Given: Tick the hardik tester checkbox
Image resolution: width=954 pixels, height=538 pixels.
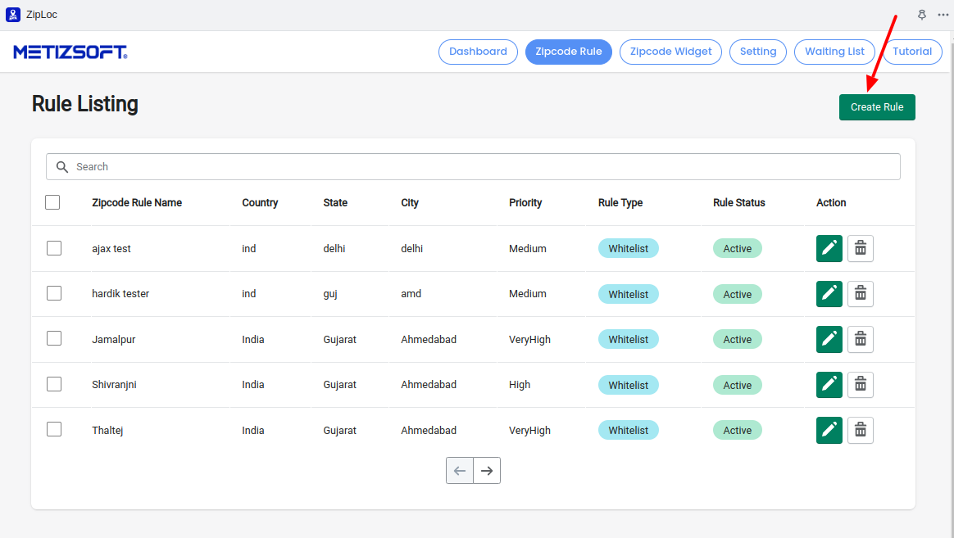Looking at the screenshot, I should [54, 293].
